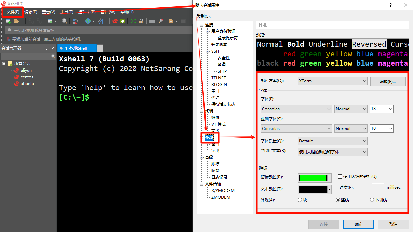Open the 文件(F) menu
The width and height of the screenshot is (413, 232).
pyautogui.click(x=13, y=12)
